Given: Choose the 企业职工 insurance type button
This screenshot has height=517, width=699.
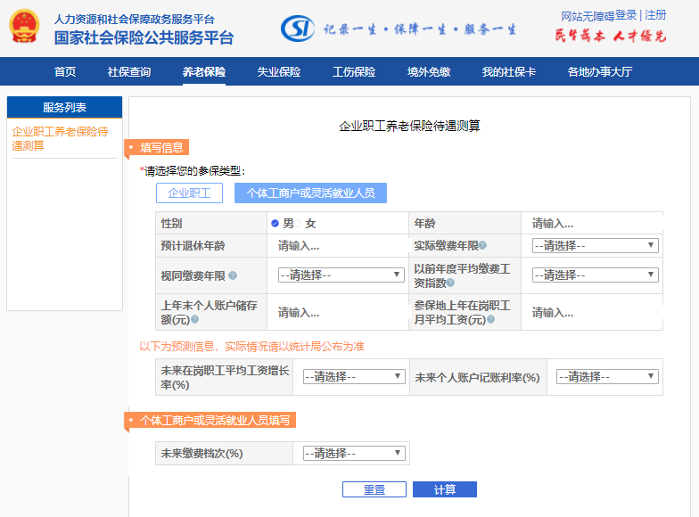Looking at the screenshot, I should [189, 193].
